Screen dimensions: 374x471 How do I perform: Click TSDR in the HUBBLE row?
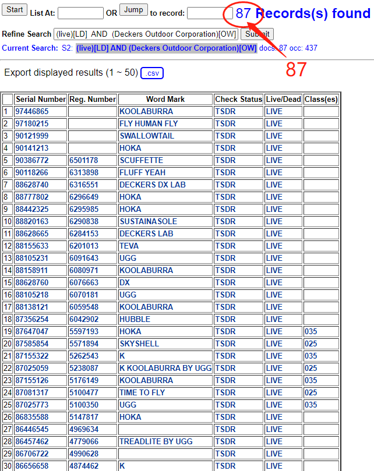tap(225, 319)
